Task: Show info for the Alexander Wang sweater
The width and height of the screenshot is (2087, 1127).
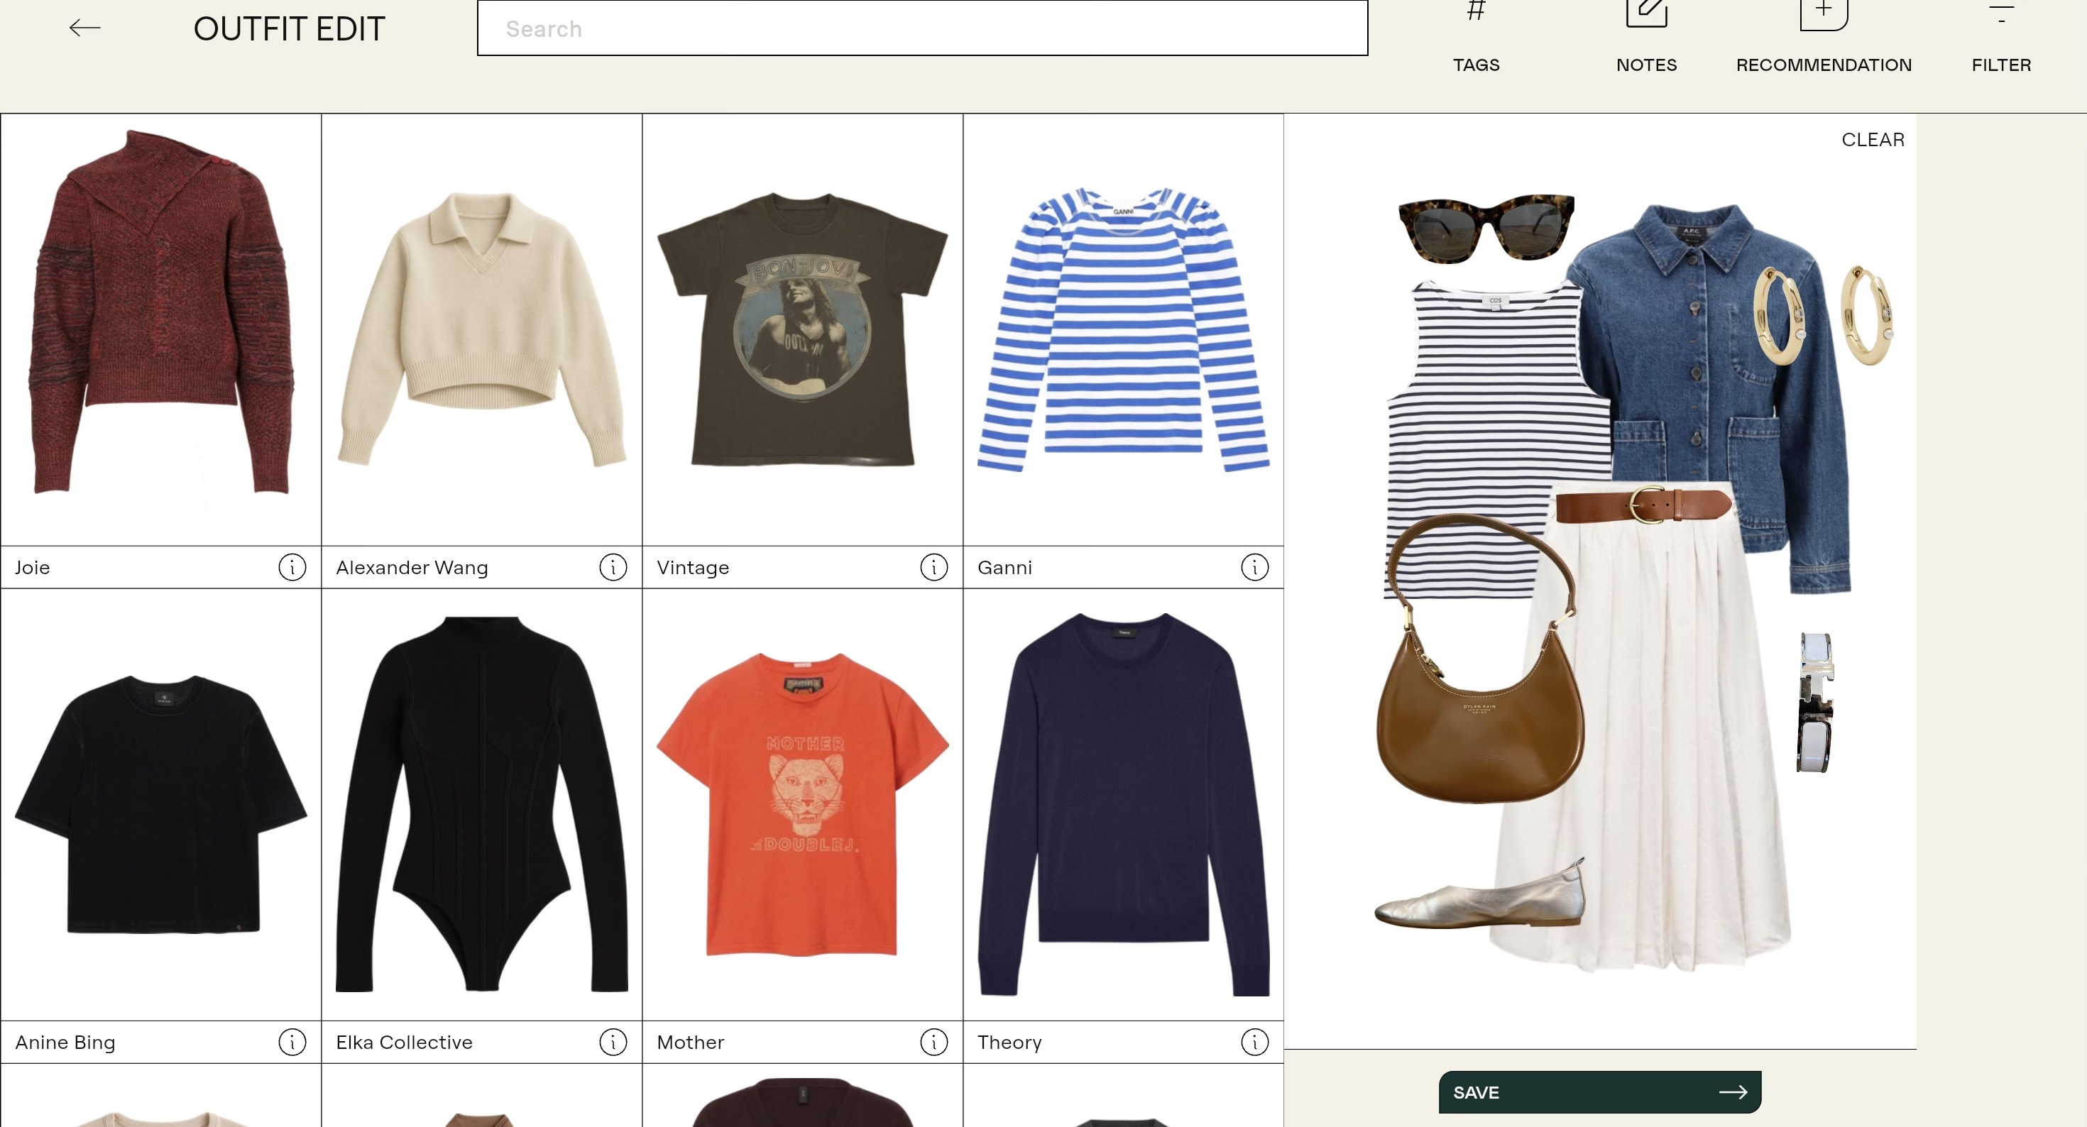Action: point(613,567)
